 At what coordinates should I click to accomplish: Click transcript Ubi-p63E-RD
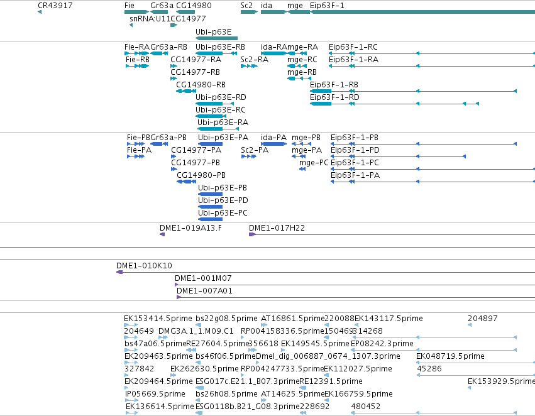(x=221, y=97)
